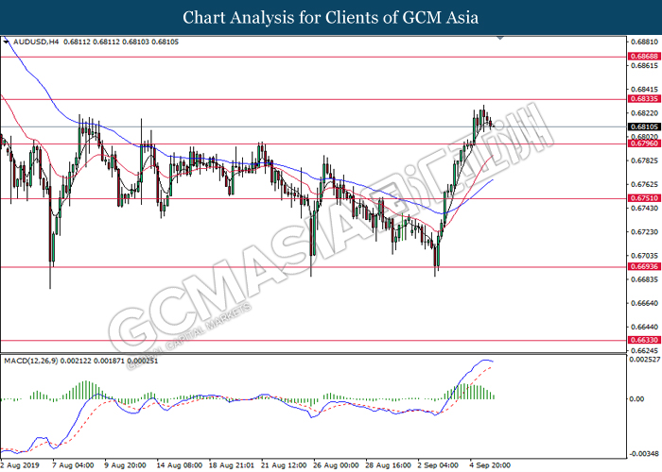
Task: Click the 18 Aug 21:01 time label
Action: [x=232, y=465]
